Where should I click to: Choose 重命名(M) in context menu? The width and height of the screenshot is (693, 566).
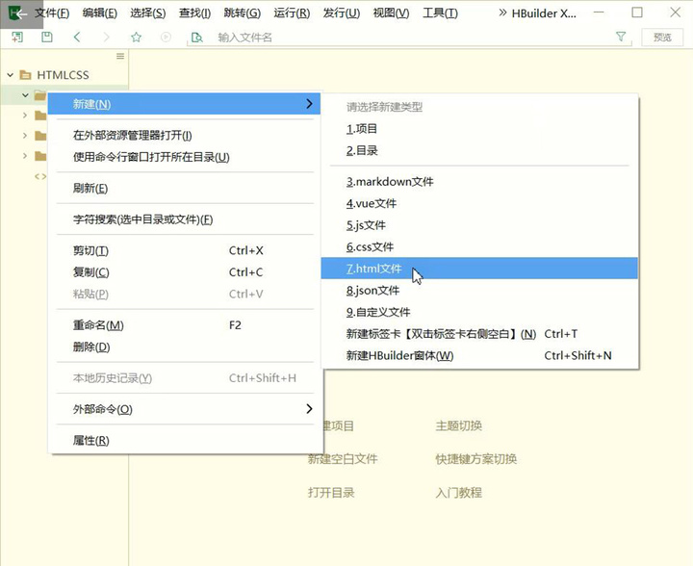click(x=184, y=325)
